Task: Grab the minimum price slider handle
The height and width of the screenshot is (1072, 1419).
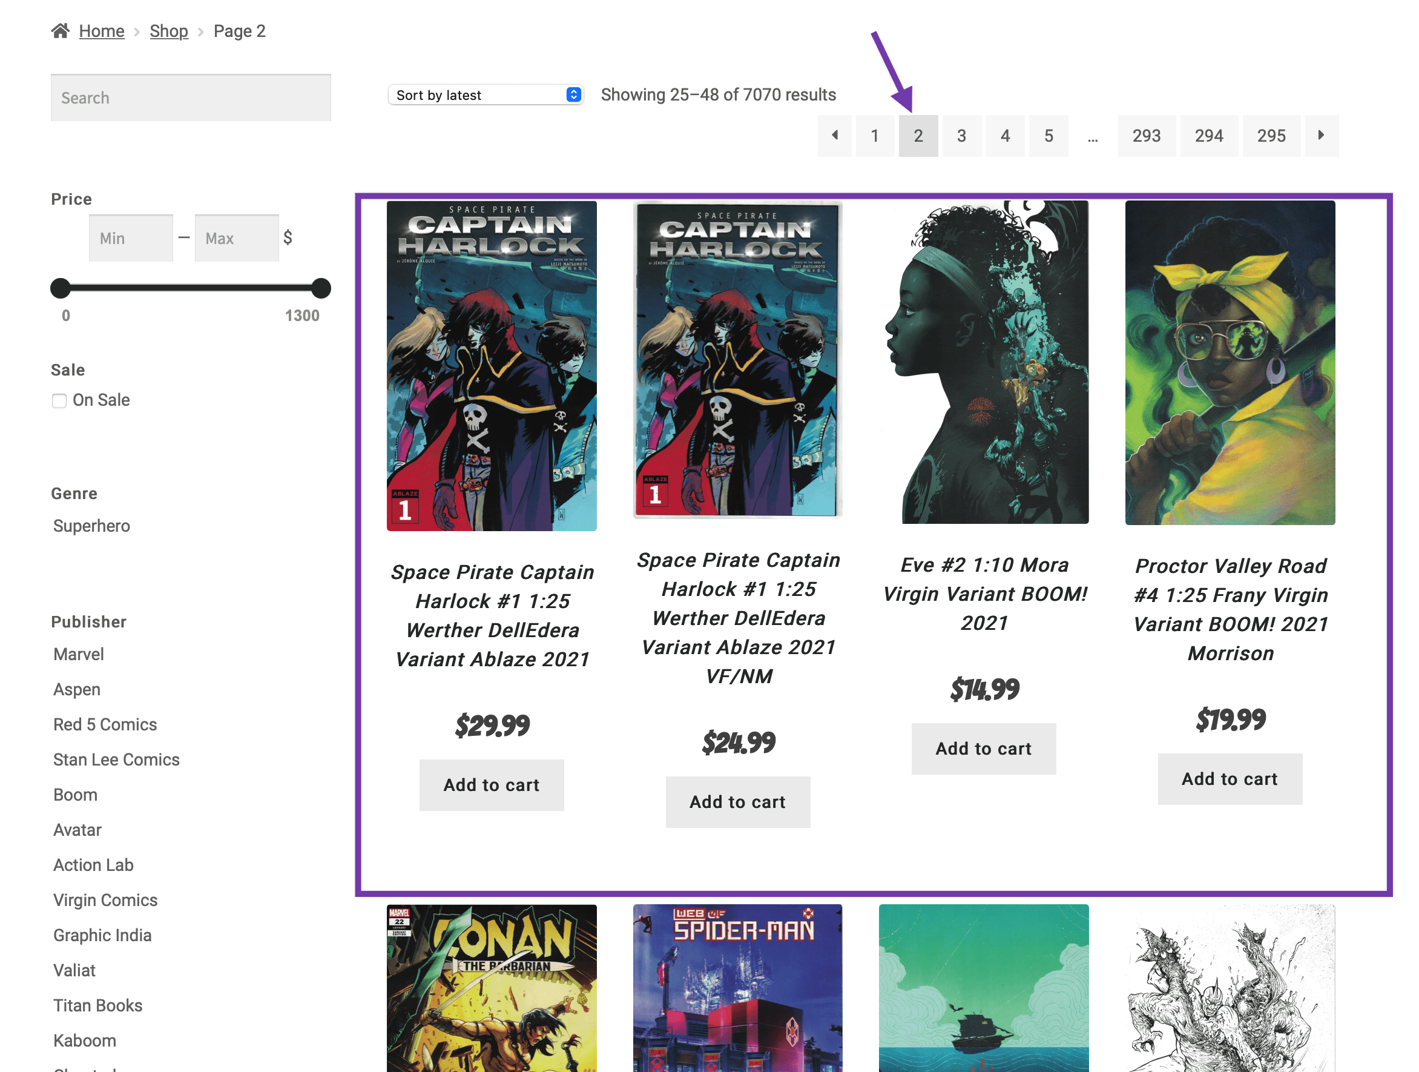Action: [61, 288]
